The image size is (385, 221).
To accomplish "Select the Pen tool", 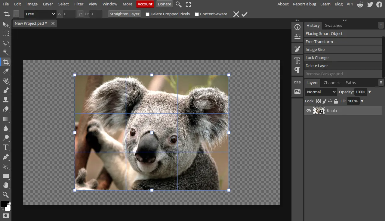I will [x=6, y=157].
